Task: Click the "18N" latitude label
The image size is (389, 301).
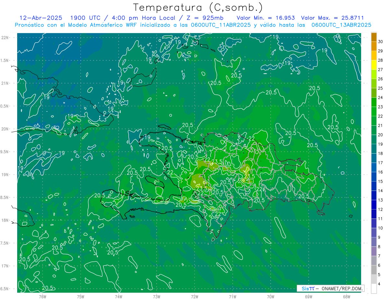Action: pyautogui.click(x=5, y=220)
